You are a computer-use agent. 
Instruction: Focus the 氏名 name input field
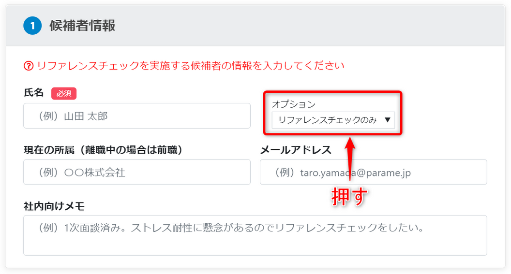(137, 116)
